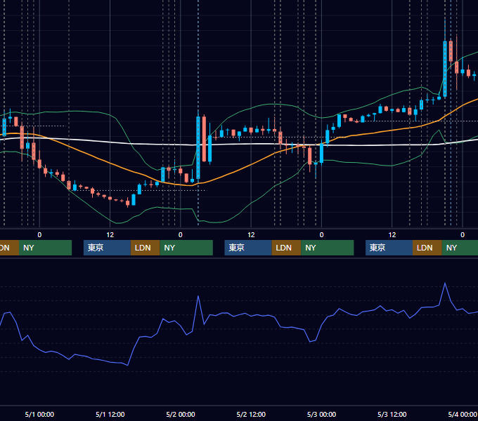Select the LDN block after 5/1 東京 session

coord(145,248)
